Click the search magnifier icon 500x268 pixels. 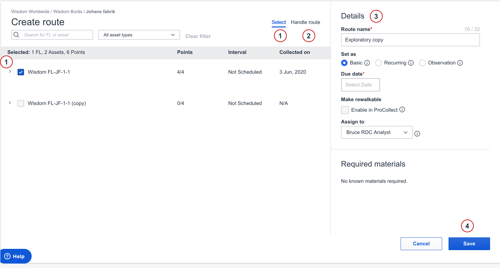coord(17,35)
